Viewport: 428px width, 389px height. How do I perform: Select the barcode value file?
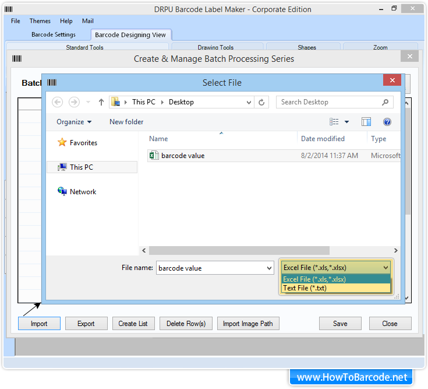(274, 156)
